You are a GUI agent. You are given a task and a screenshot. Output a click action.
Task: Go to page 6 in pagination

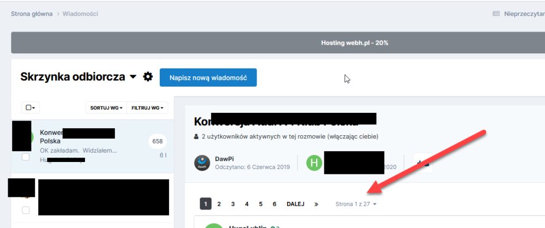point(274,204)
